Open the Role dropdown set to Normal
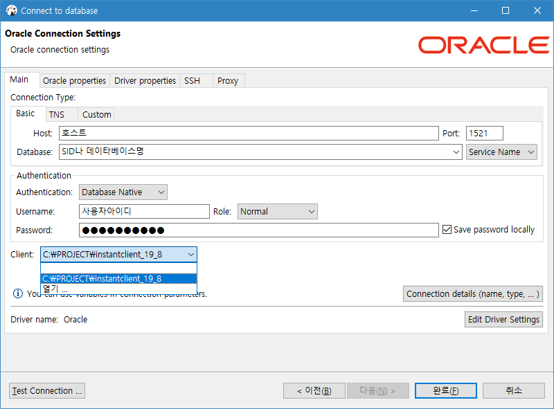Image resolution: width=554 pixels, height=409 pixels. coord(278,212)
